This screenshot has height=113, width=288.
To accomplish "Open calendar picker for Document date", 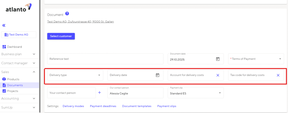I will point(217,59).
